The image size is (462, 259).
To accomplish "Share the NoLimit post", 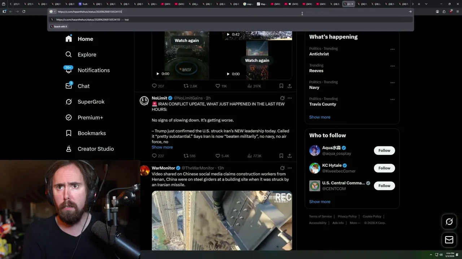I will point(289,156).
